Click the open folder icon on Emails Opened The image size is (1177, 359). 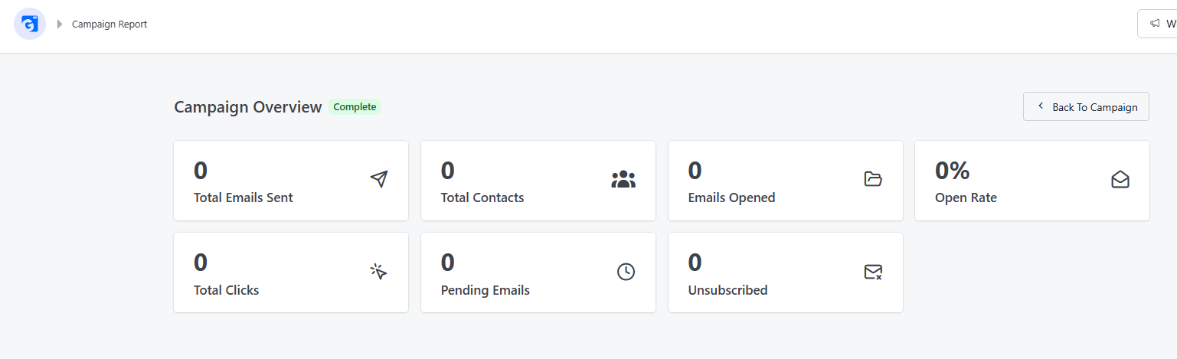(873, 179)
